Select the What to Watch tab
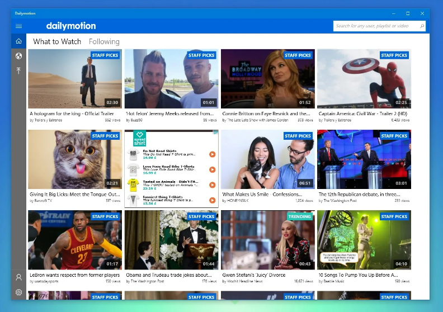 [57, 41]
